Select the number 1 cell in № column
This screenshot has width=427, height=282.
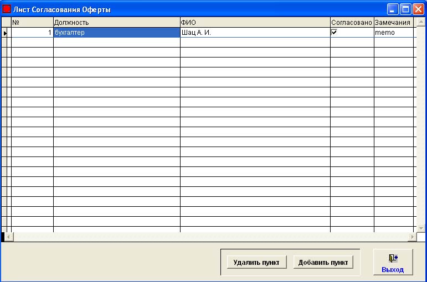pos(32,33)
